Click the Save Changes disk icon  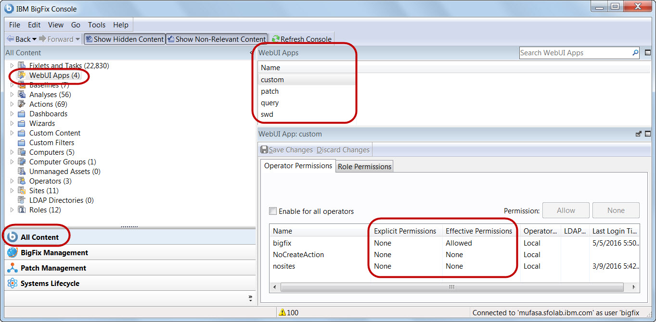[x=264, y=149]
